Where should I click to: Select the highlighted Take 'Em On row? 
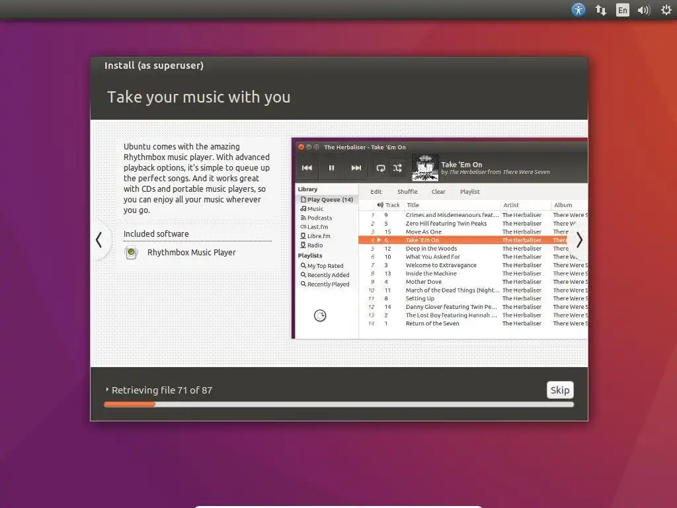[x=473, y=239]
